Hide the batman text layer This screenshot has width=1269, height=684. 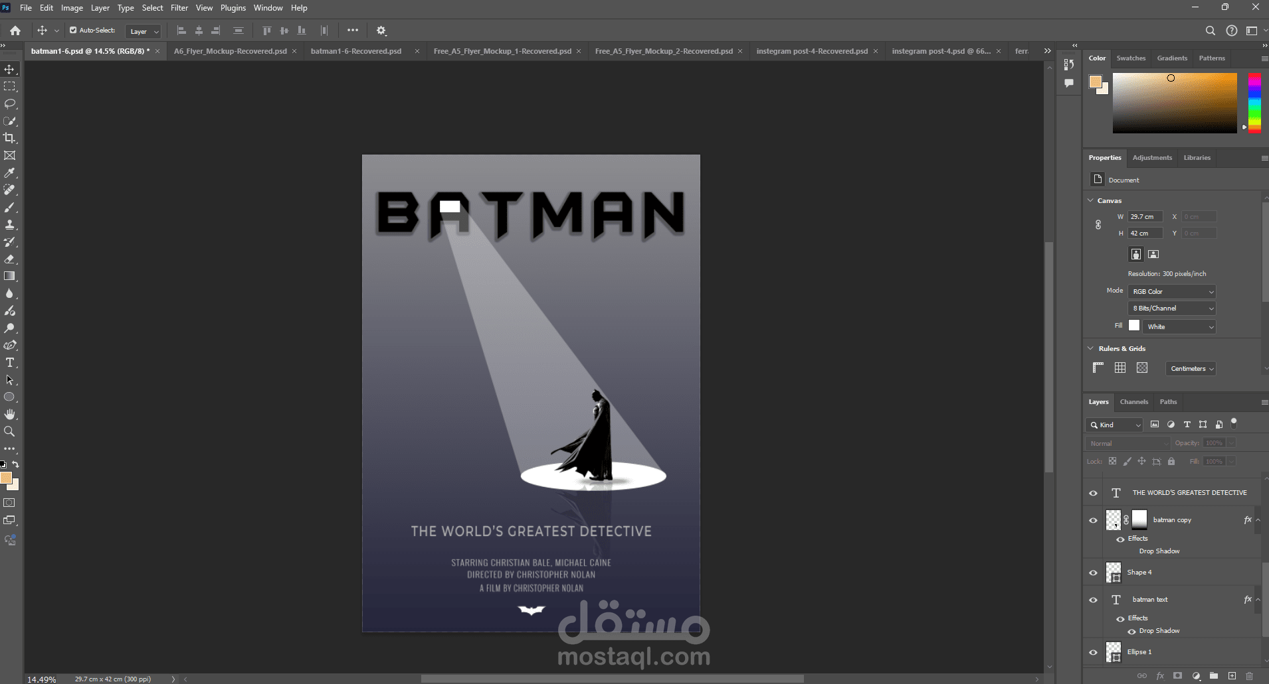[1093, 600]
